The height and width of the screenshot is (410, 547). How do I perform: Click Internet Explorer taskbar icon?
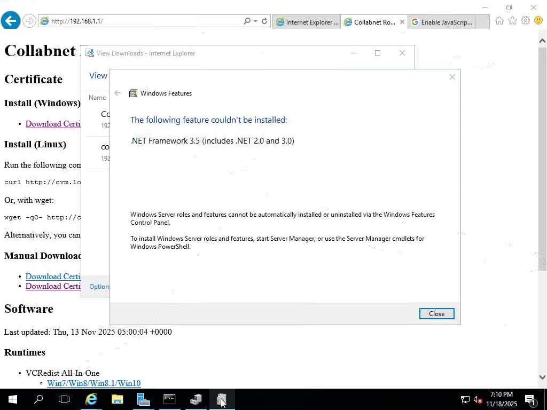91,399
